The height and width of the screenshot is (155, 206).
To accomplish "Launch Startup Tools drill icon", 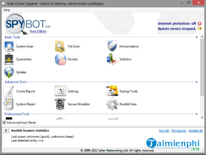I will (112, 91).
